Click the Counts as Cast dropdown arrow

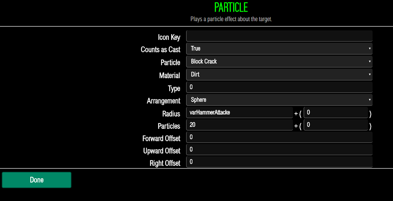(370, 49)
